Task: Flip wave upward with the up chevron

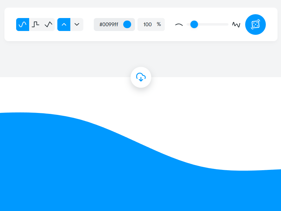Action: point(64,25)
